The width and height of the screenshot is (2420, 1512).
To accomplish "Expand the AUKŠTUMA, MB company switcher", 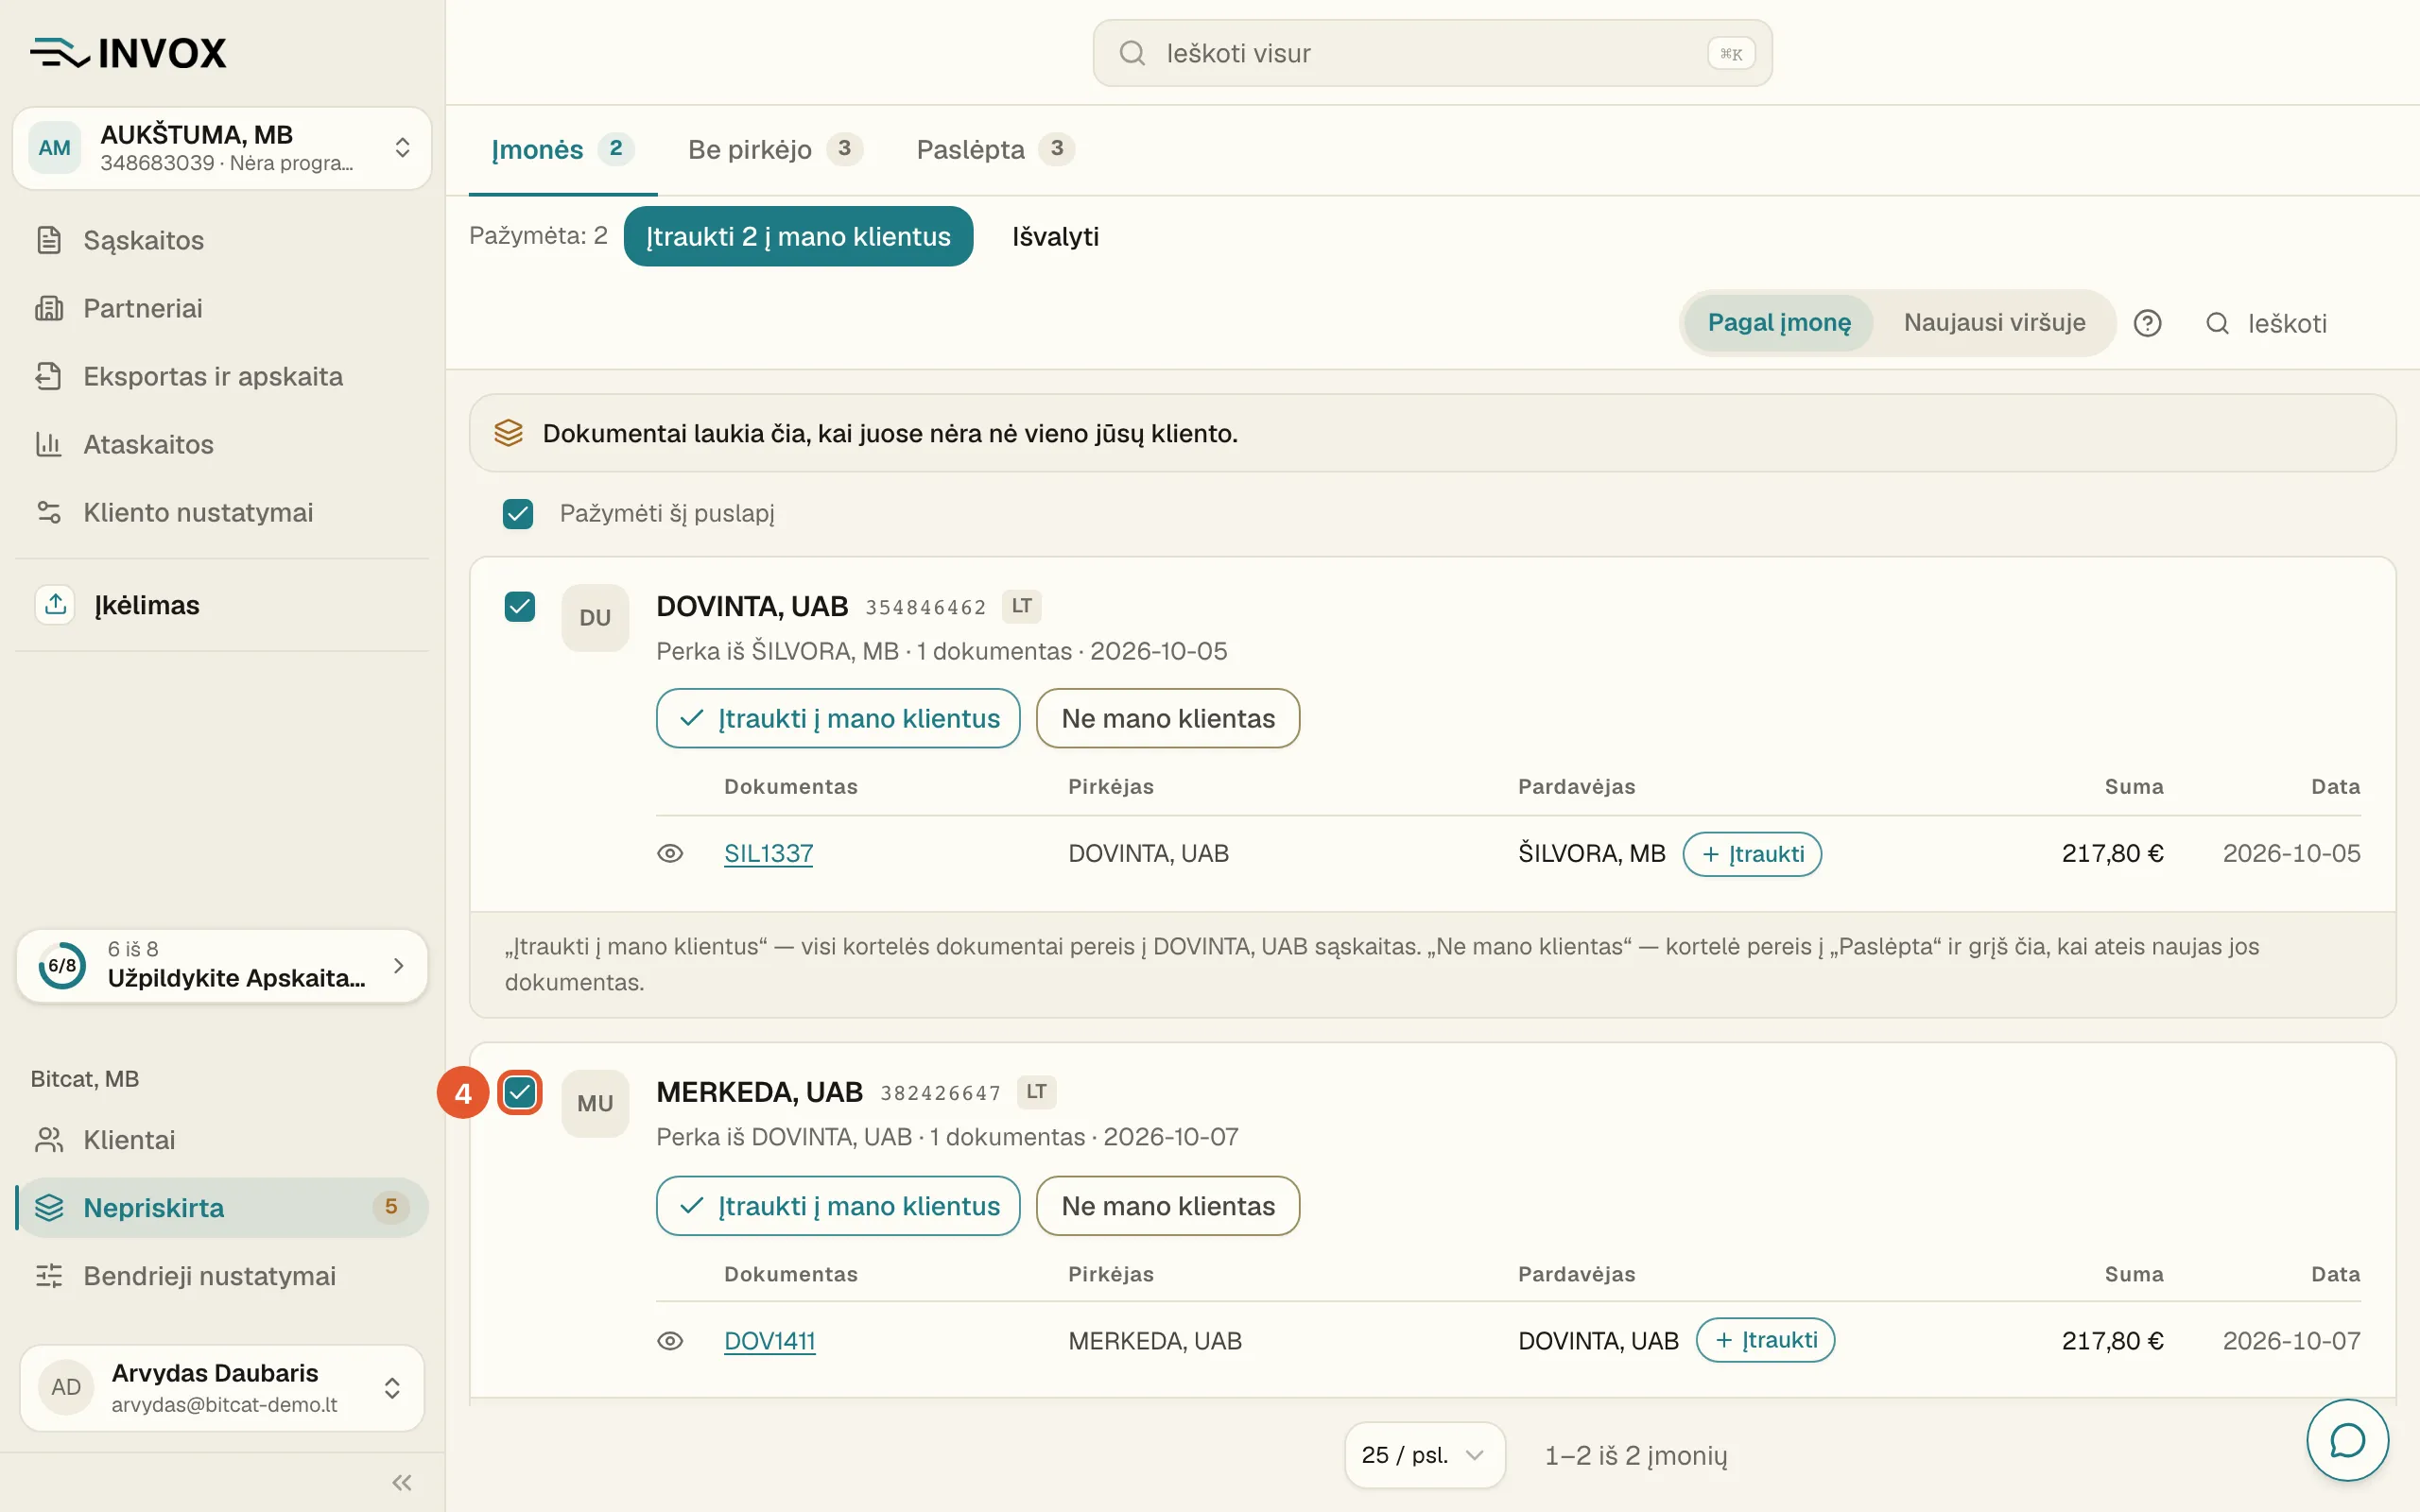I will pyautogui.click(x=222, y=148).
